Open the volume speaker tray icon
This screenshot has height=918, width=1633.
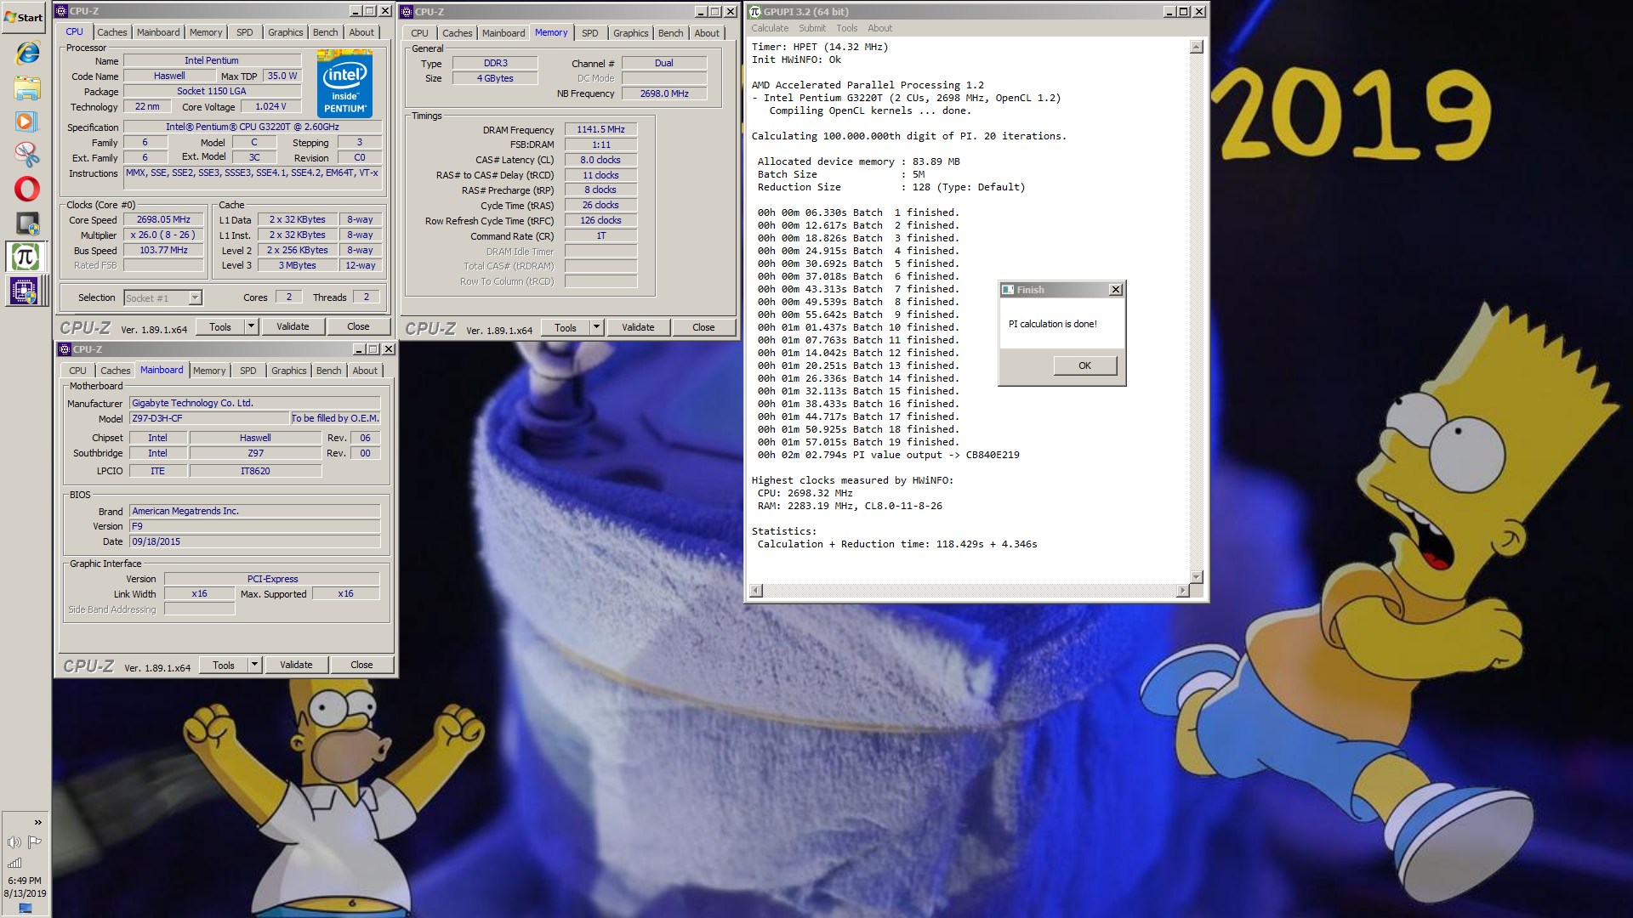pos(14,842)
